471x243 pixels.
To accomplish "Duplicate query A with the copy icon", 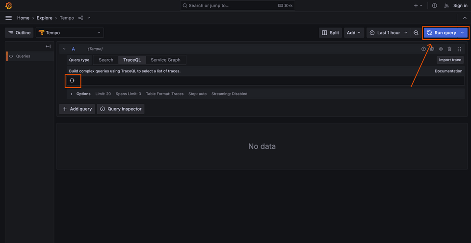I will [432, 49].
